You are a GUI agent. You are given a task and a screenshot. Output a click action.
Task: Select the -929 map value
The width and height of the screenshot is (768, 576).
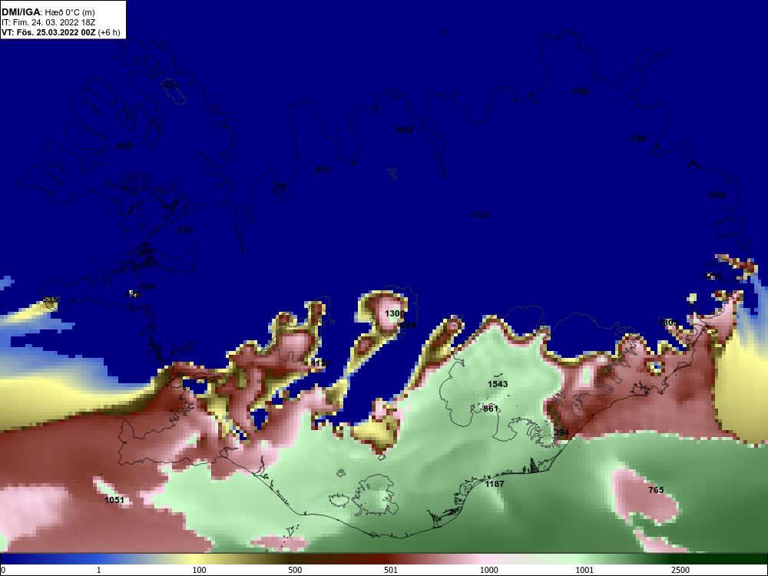tap(124, 146)
